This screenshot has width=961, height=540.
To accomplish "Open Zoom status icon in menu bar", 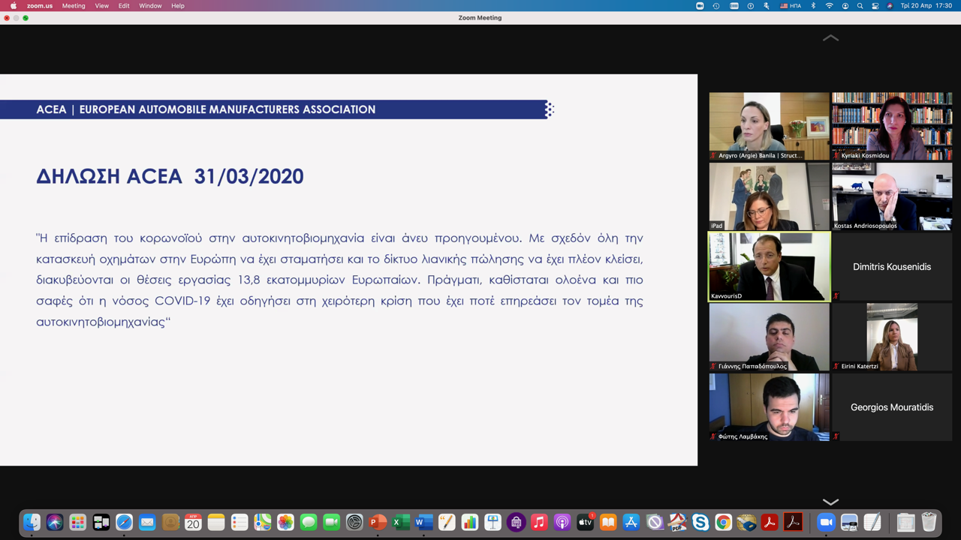I will click(700, 6).
